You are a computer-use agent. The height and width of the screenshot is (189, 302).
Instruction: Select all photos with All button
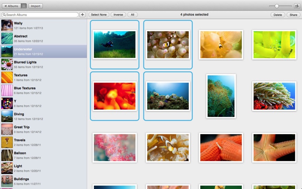click(x=133, y=15)
